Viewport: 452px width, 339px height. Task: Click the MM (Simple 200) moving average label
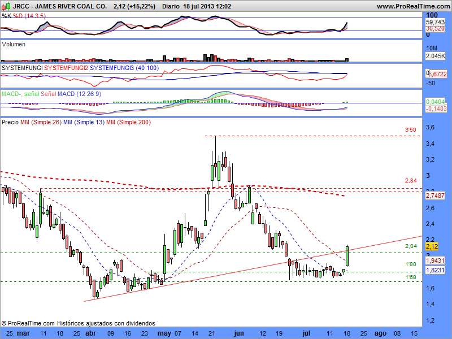tap(128, 122)
